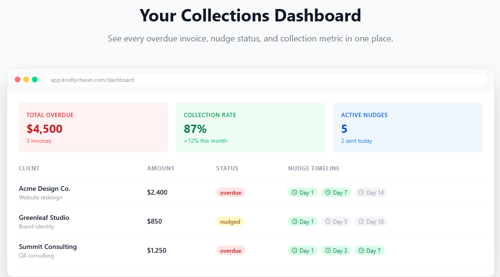This screenshot has width=500, height=277.
Task: Click the COLLECTION RATE 87% card
Action: pos(251,127)
